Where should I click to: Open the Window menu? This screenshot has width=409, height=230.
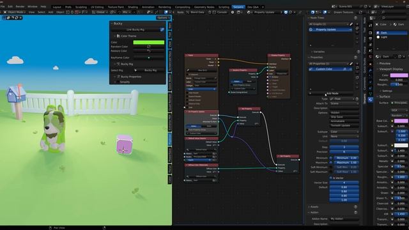33,6
